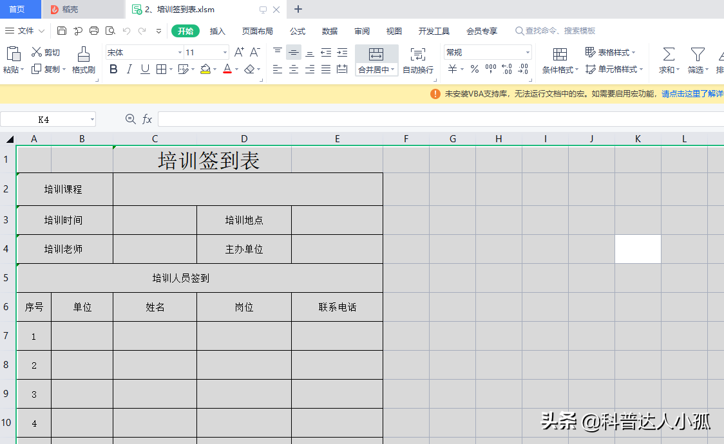Click the Percent style icon
Image resolution: width=724 pixels, height=444 pixels.
pos(475,69)
